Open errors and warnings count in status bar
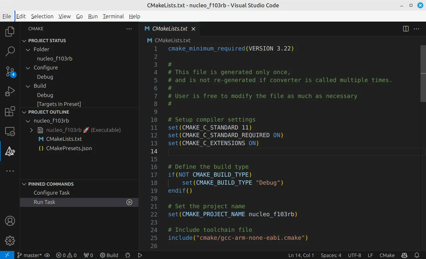Viewport: 426px width, 259px height. pyautogui.click(x=66, y=255)
